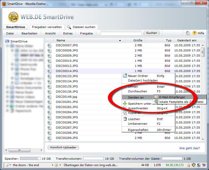The height and width of the screenshot is (170, 209).
Task: Select E-Mail-Empfänger in the submenu
Action: [x=180, y=97]
